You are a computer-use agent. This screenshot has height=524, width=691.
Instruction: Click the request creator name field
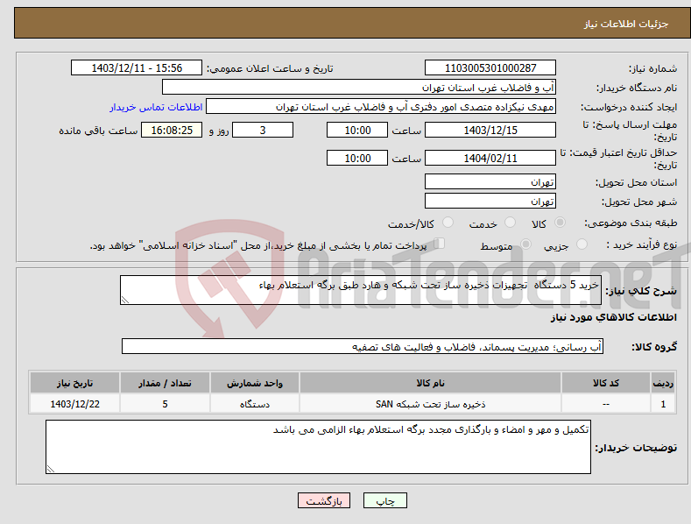tap(381, 106)
